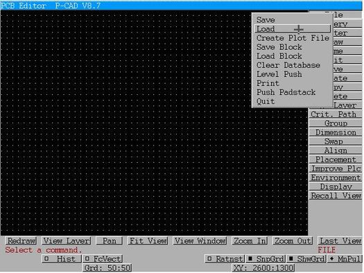Click Zoom Out on bottom toolbar
Image resolution: width=364 pixels, height=273 pixels.
click(293, 240)
